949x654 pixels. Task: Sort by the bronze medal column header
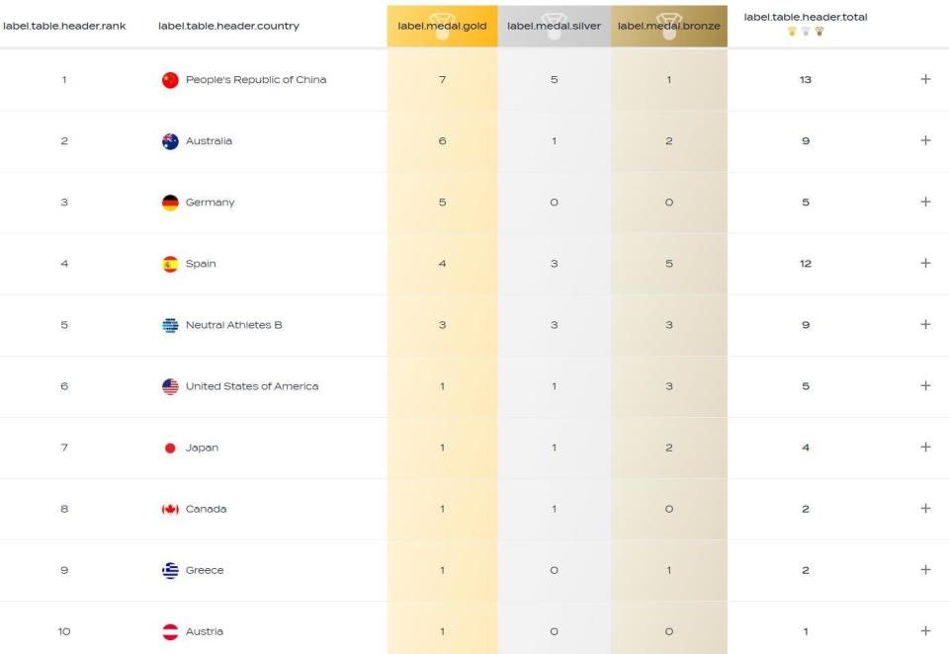pos(669,26)
